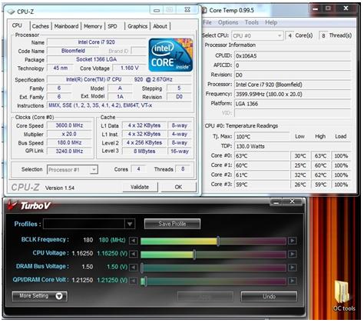
Task: Click the Multiplier value x 20.0
Action: (69, 134)
